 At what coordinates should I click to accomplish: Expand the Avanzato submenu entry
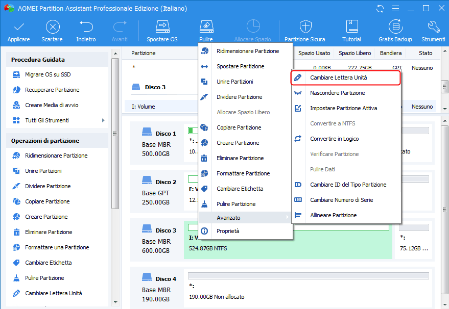point(245,218)
